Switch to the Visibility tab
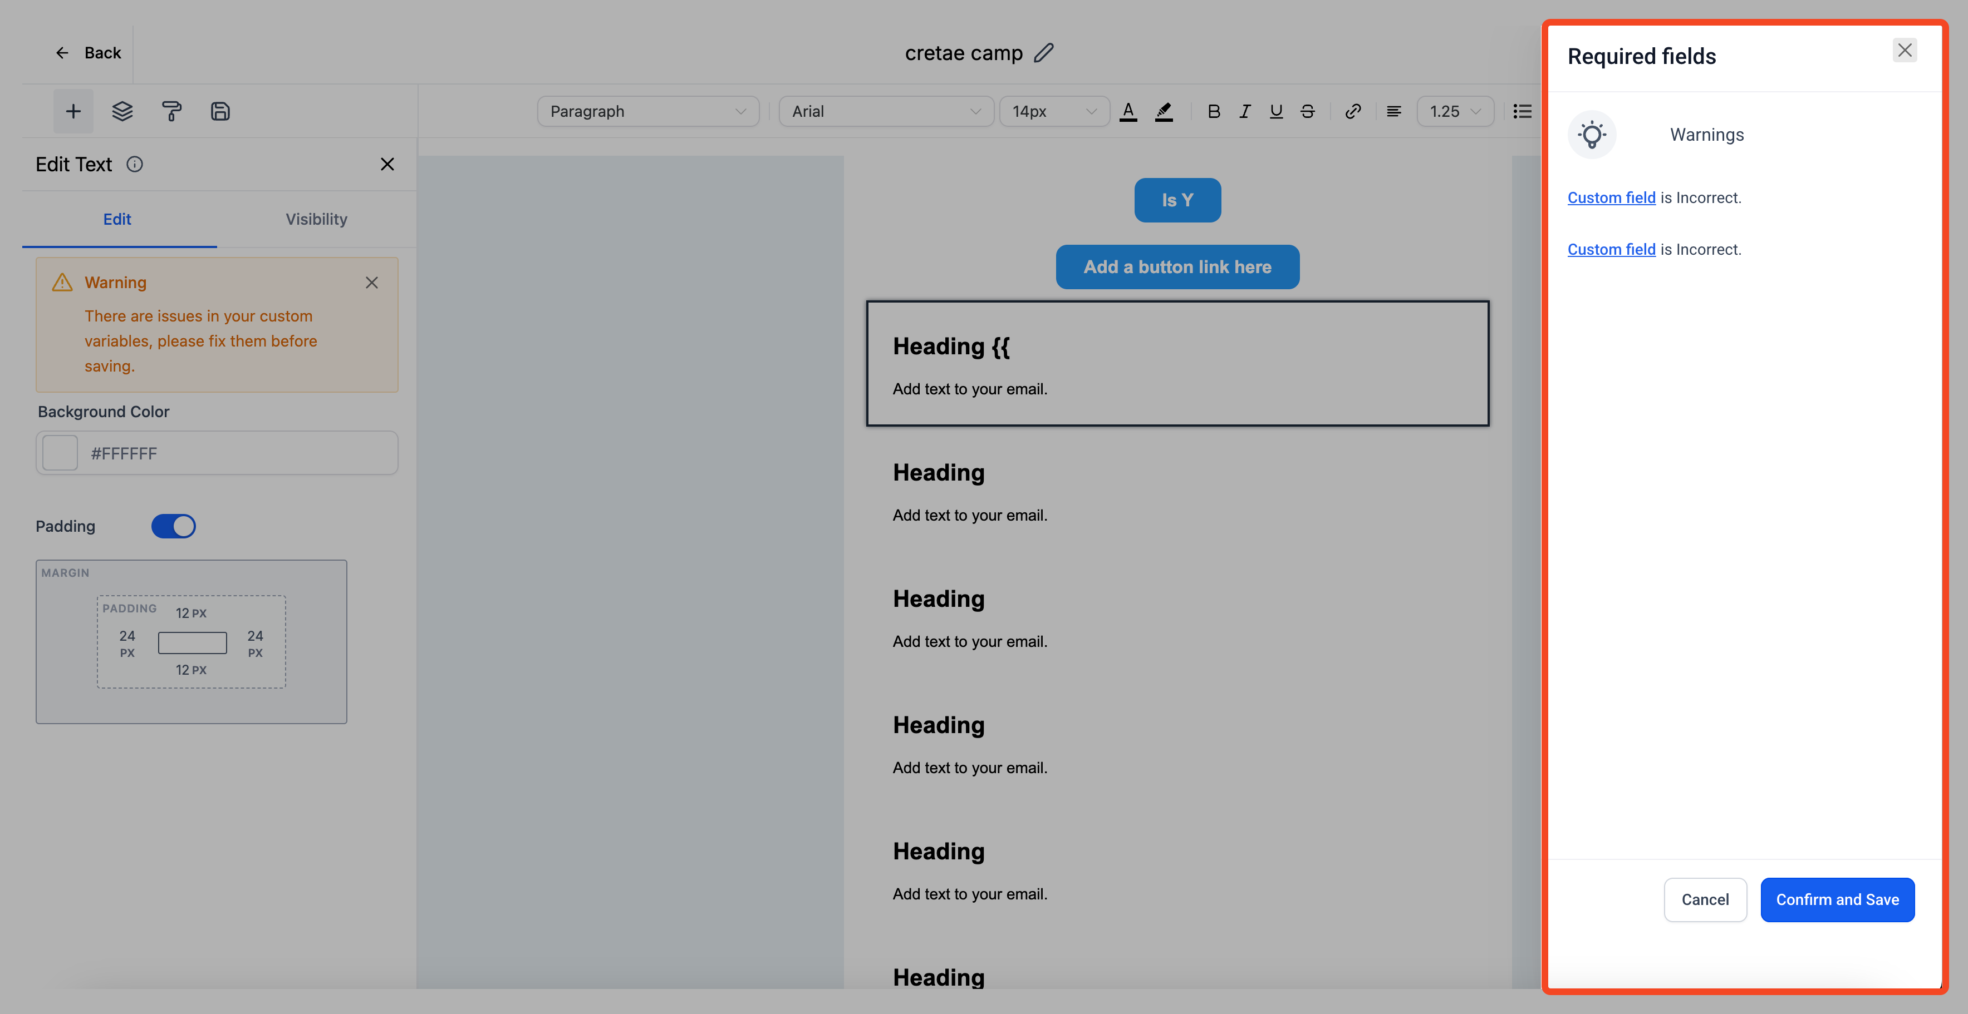The height and width of the screenshot is (1014, 1968). point(316,219)
